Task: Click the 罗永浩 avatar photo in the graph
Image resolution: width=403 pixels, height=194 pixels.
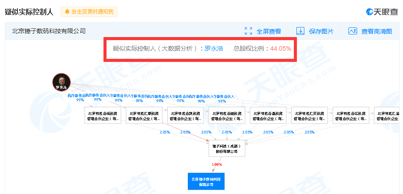Action: (x=62, y=82)
